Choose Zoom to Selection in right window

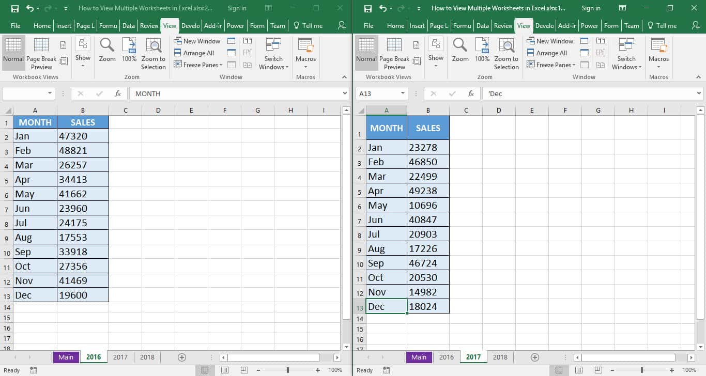507,54
